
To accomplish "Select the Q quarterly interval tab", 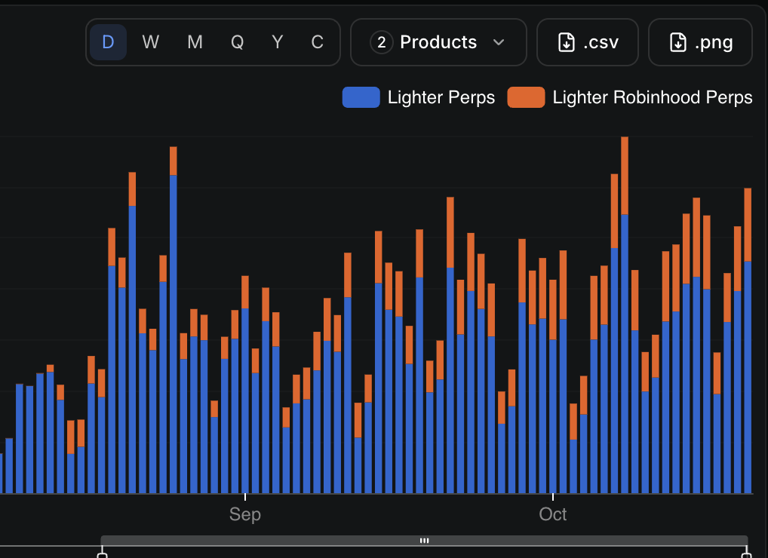I will (x=237, y=42).
